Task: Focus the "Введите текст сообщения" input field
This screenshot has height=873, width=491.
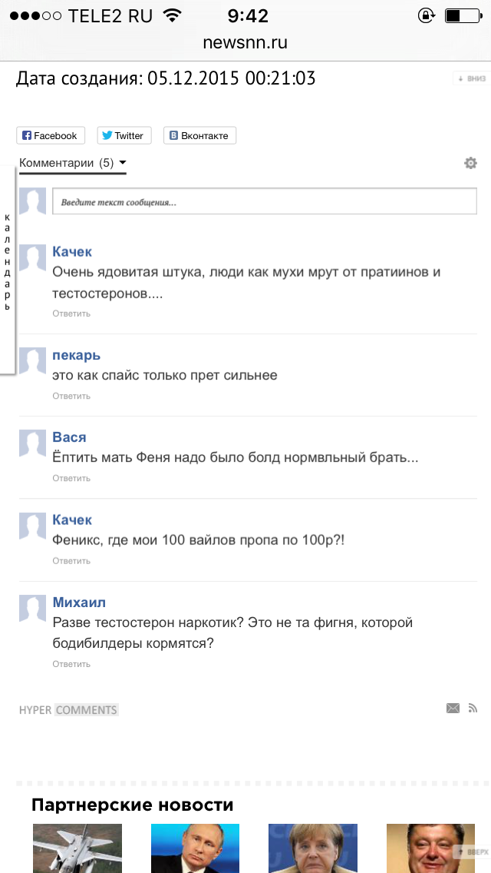Action: [x=264, y=202]
